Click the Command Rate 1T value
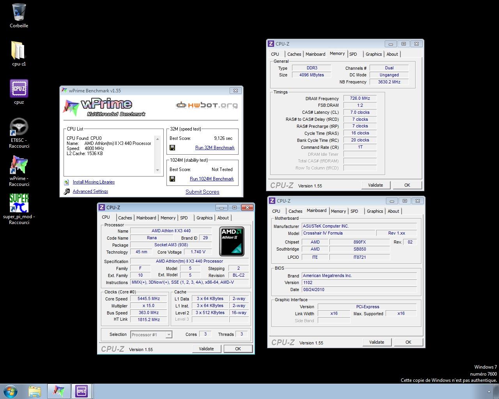This screenshot has width=499, height=399. [360, 147]
